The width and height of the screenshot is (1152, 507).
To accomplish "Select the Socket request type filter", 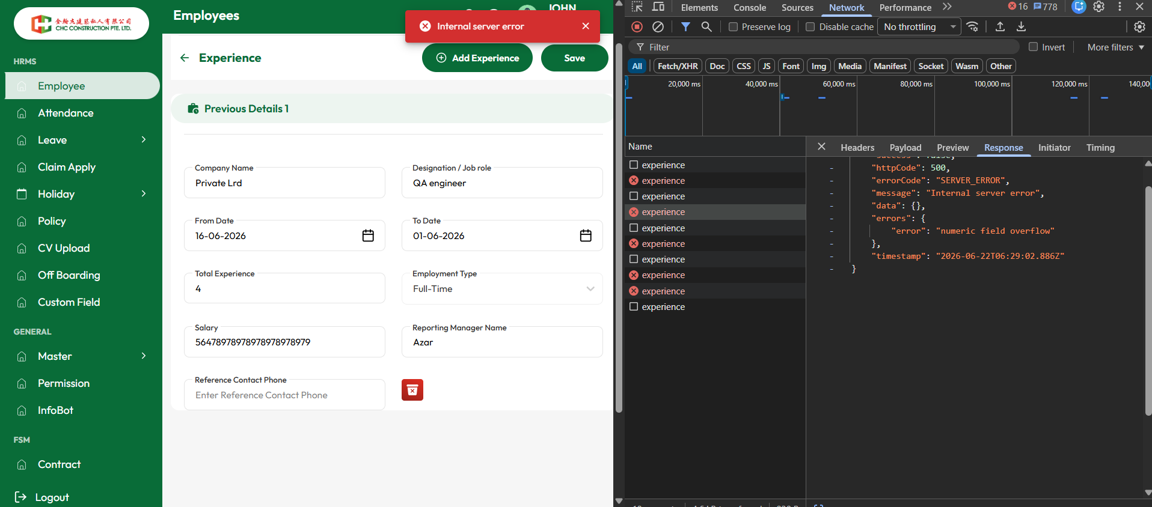I will (931, 66).
